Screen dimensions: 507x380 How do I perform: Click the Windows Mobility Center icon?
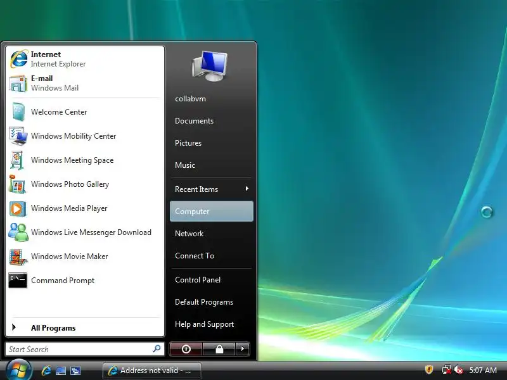[x=18, y=136]
